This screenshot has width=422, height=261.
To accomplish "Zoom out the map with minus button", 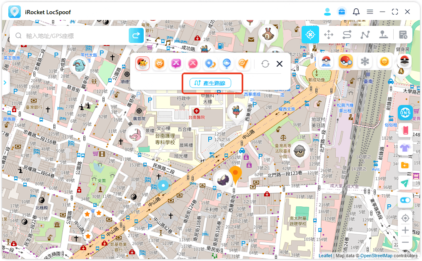I will [x=405, y=242].
